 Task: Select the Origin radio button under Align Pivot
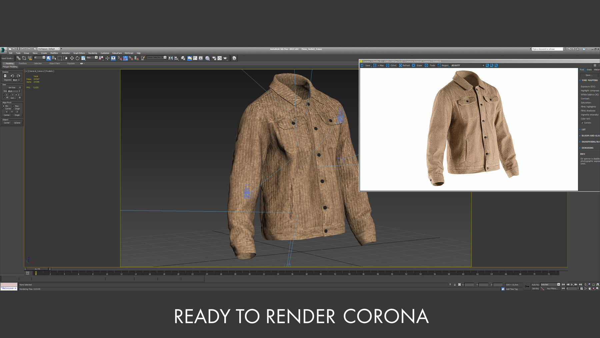(13, 109)
